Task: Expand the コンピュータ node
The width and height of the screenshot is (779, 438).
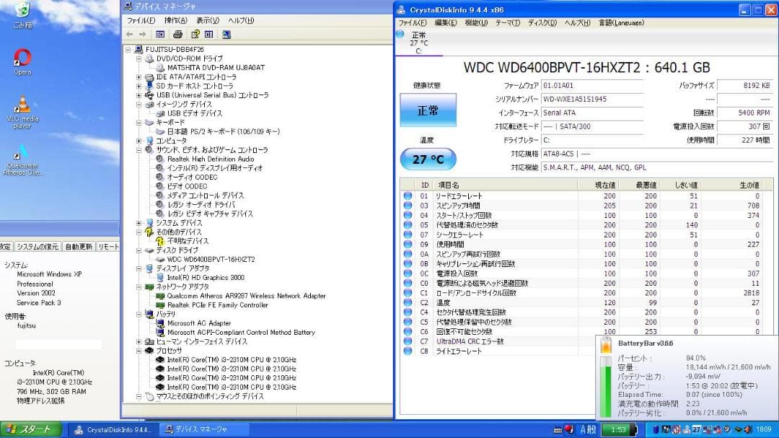Action: tap(139, 141)
